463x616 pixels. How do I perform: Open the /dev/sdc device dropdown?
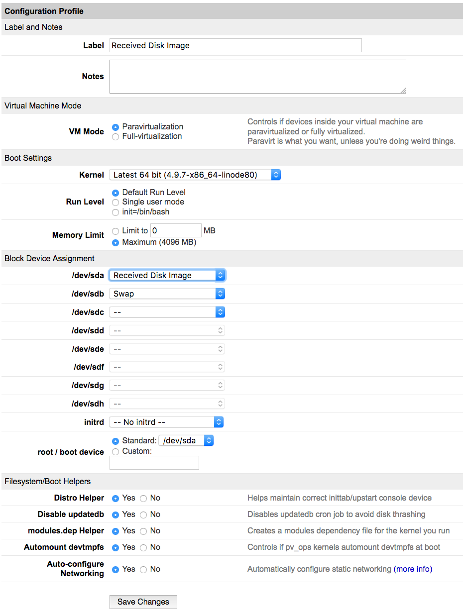point(167,312)
